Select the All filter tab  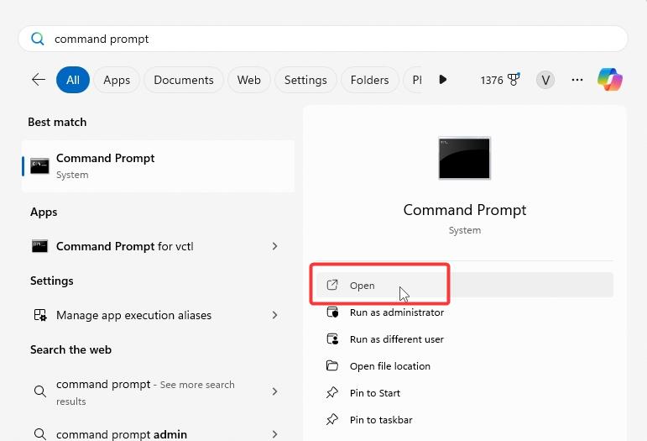[73, 80]
